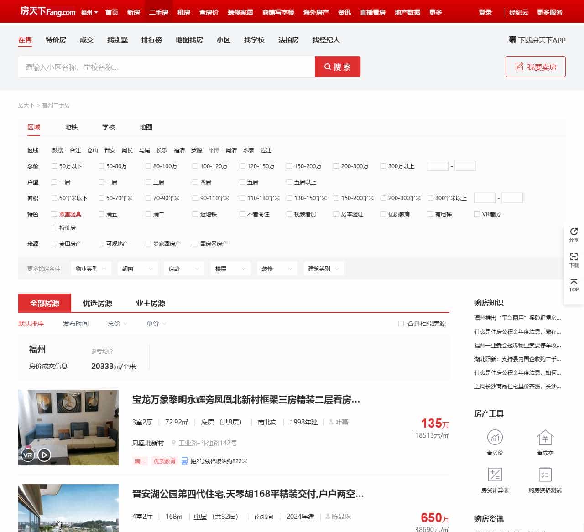Play the video on first listing photo
Viewport: 584px width, 532px height.
coord(44,455)
